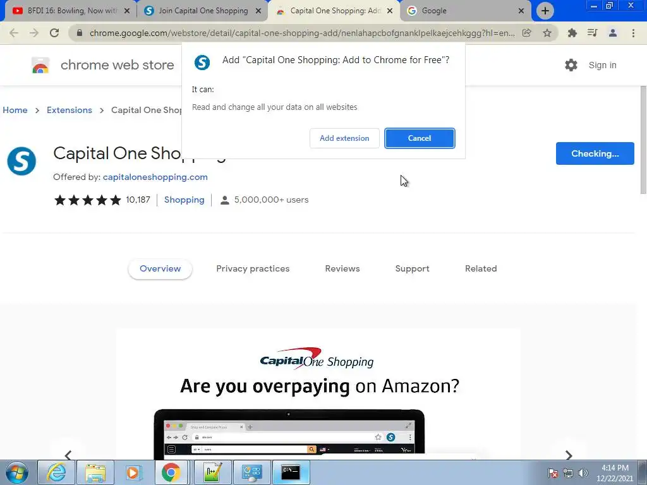Open the control panel taskbar icon
This screenshot has height=485, width=647.
coord(251,472)
